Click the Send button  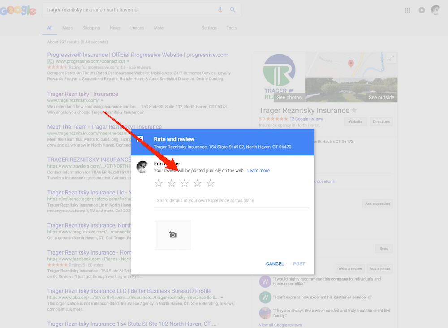click(x=384, y=248)
